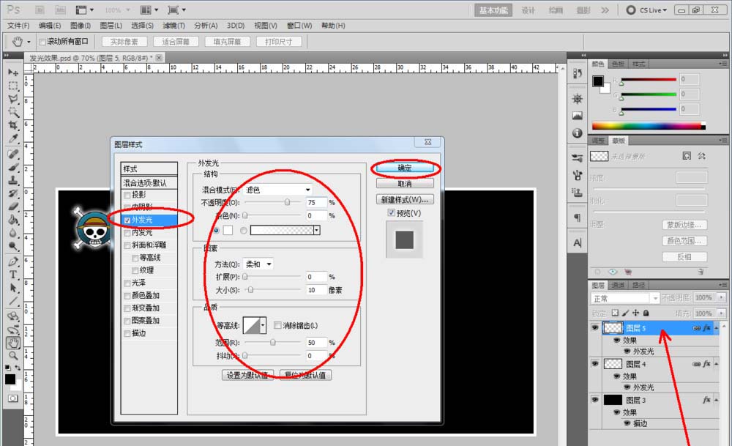This screenshot has height=446, width=732.
Task: Click the 适合屏幕 fit screen button
Action: click(176, 42)
